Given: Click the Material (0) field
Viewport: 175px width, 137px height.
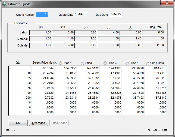Looking at the screenshot, I should pos(40,39).
